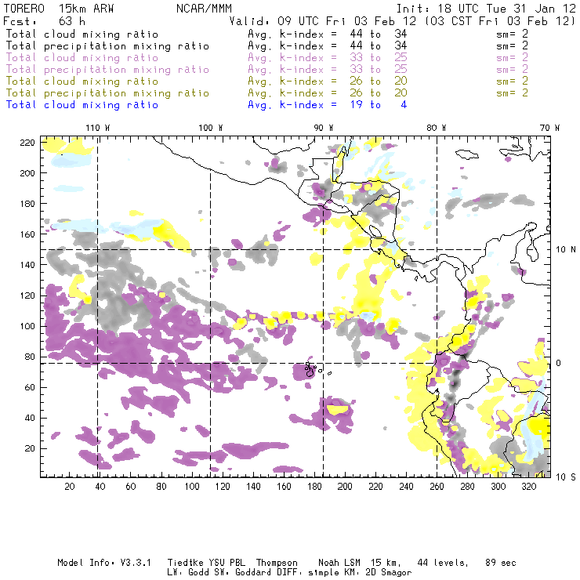Click the 'KM: 2D Smagor' text
The height and width of the screenshot is (580, 580).
click(376, 573)
